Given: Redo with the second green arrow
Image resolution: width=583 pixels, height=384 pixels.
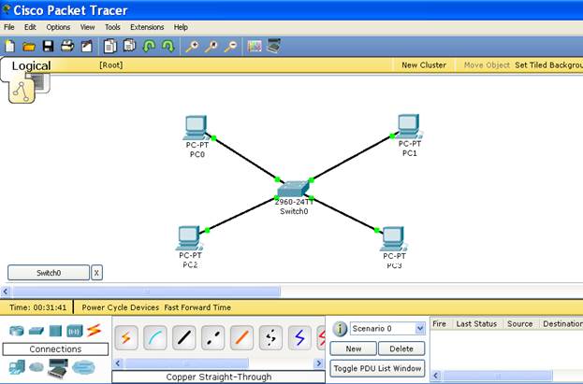Looking at the screenshot, I should click(168, 46).
